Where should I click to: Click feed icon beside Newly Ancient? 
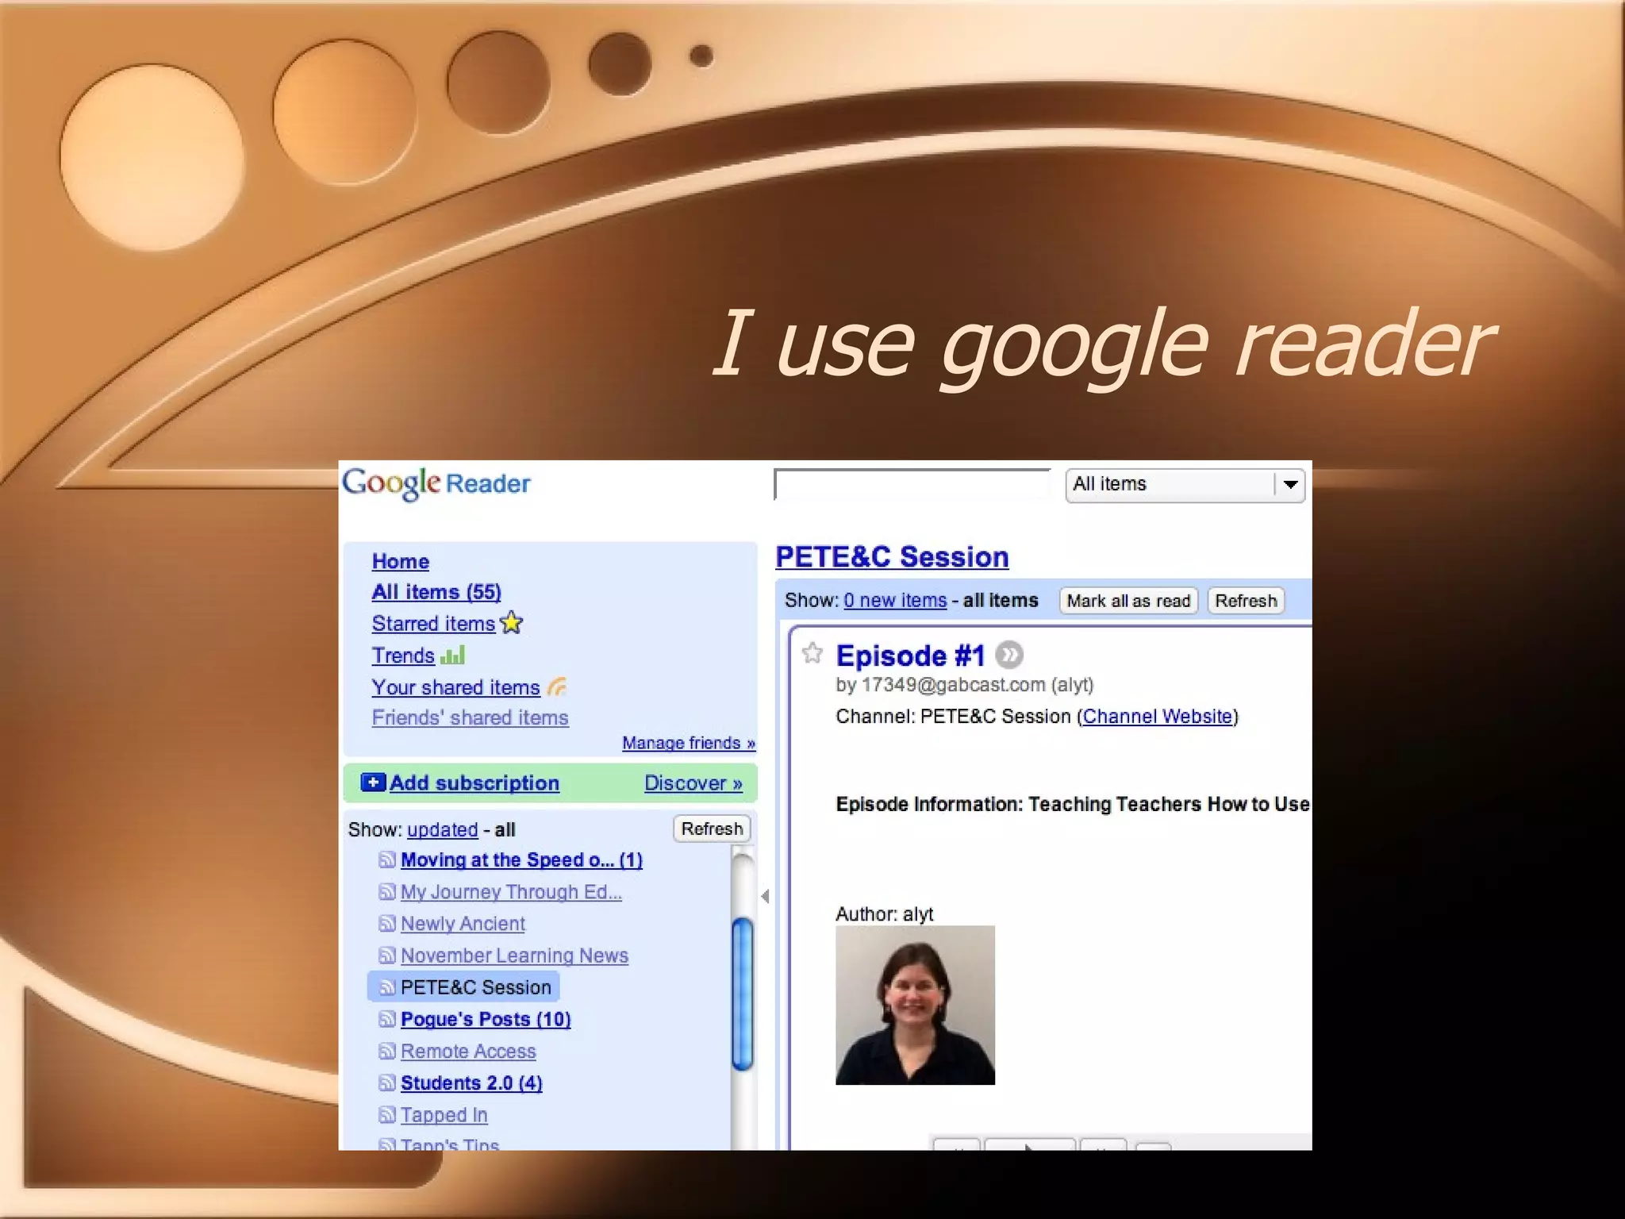(x=387, y=923)
